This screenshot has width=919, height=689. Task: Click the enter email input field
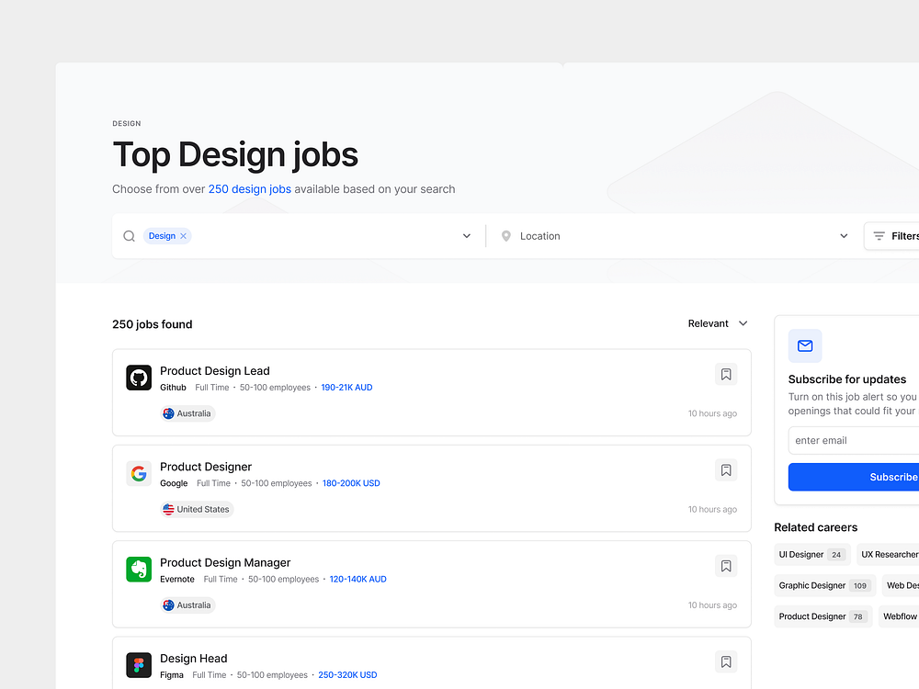click(x=855, y=441)
